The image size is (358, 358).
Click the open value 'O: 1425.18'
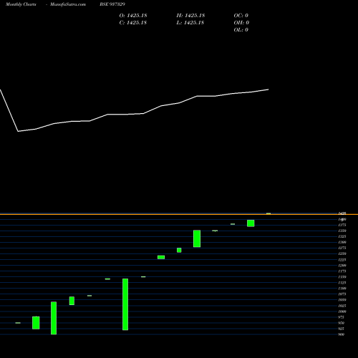point(133,16)
